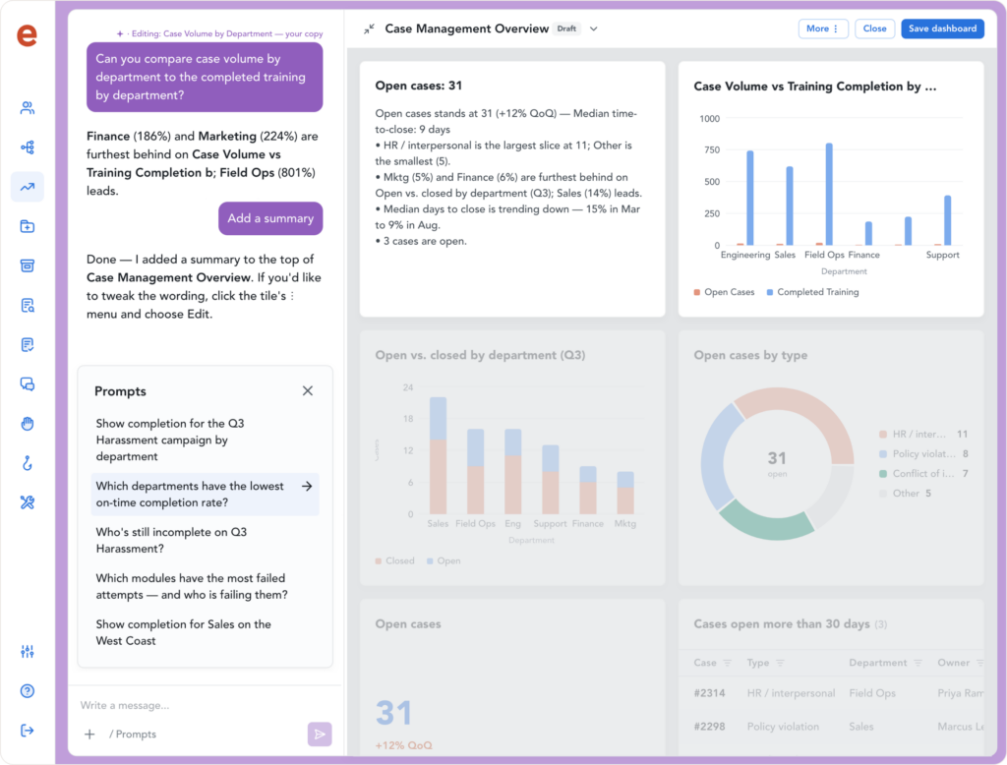The image size is (1007, 765).
Task: Click the 'Case Management Overview' dashboard title
Action: point(467,29)
